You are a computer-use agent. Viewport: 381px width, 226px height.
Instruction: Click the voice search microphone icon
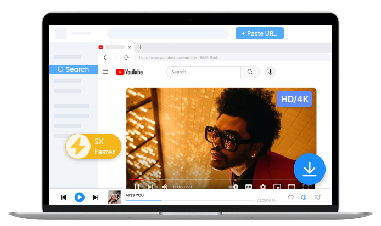point(270,72)
